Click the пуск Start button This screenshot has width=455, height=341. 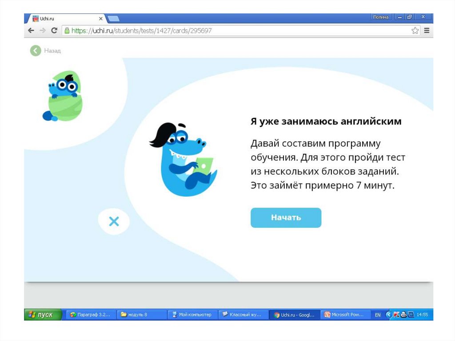tap(43, 315)
